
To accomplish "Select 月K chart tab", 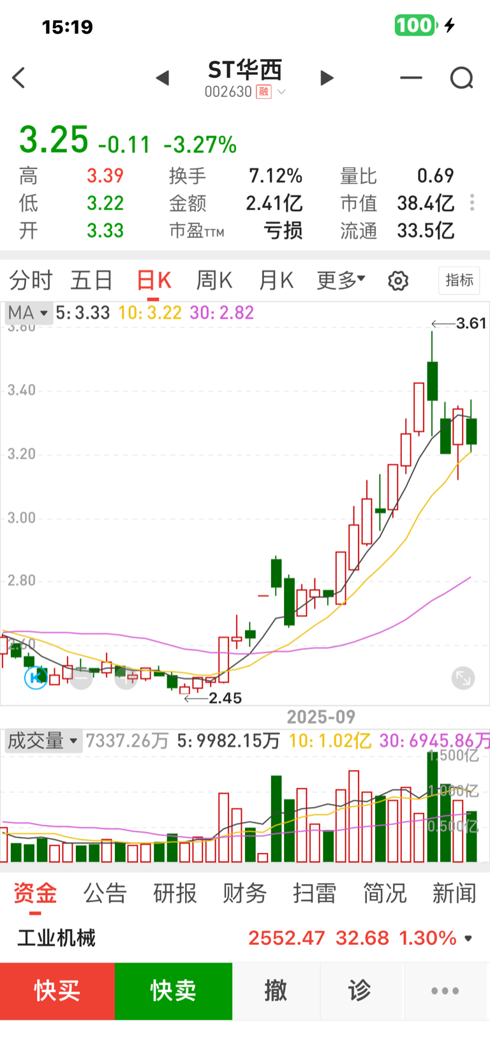I will (x=276, y=280).
